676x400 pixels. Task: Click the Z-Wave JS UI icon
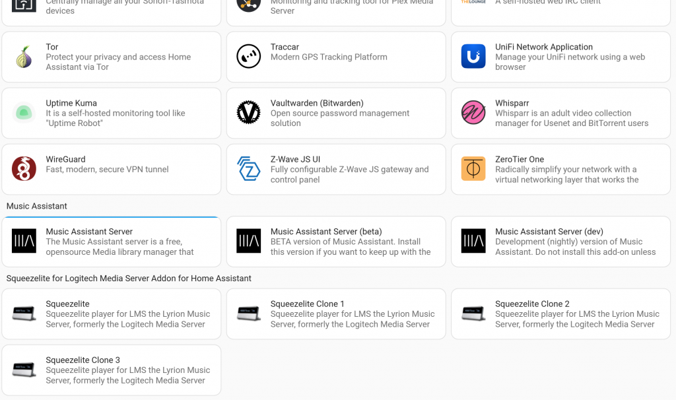(x=249, y=169)
